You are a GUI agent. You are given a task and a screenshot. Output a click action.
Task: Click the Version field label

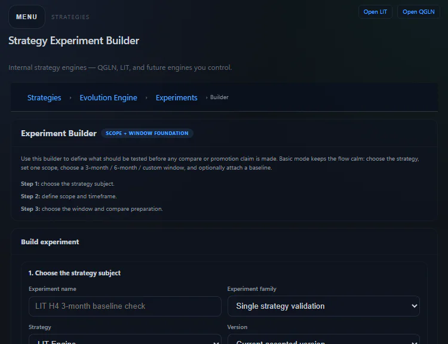(237, 327)
